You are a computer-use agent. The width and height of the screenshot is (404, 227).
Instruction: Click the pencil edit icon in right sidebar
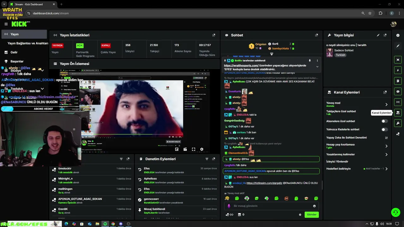click(x=398, y=46)
